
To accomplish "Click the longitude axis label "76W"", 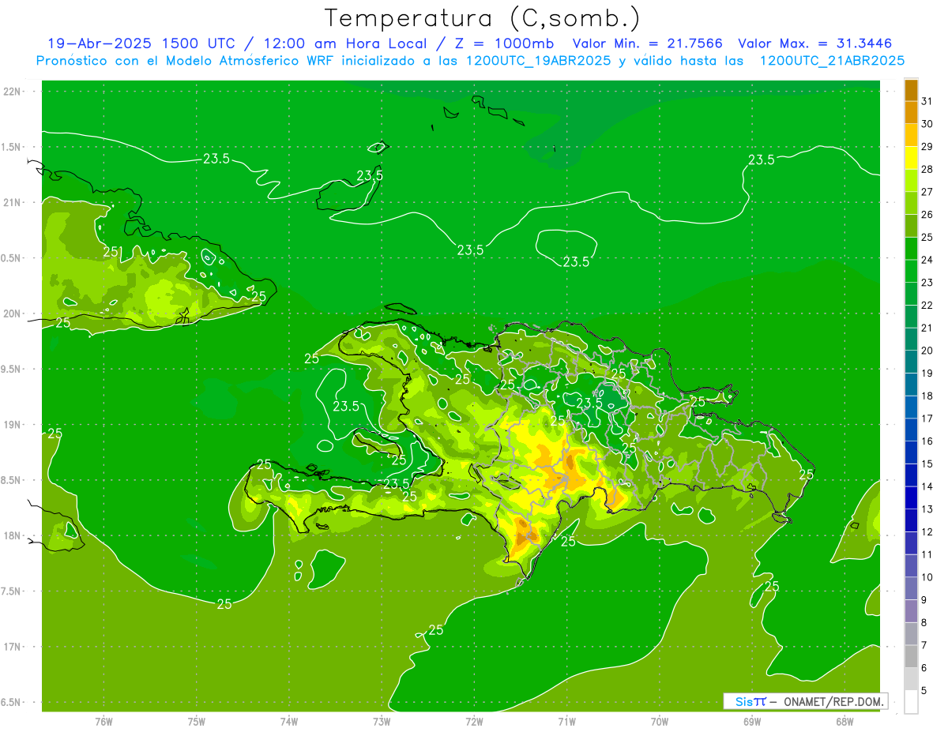I will pos(103,721).
